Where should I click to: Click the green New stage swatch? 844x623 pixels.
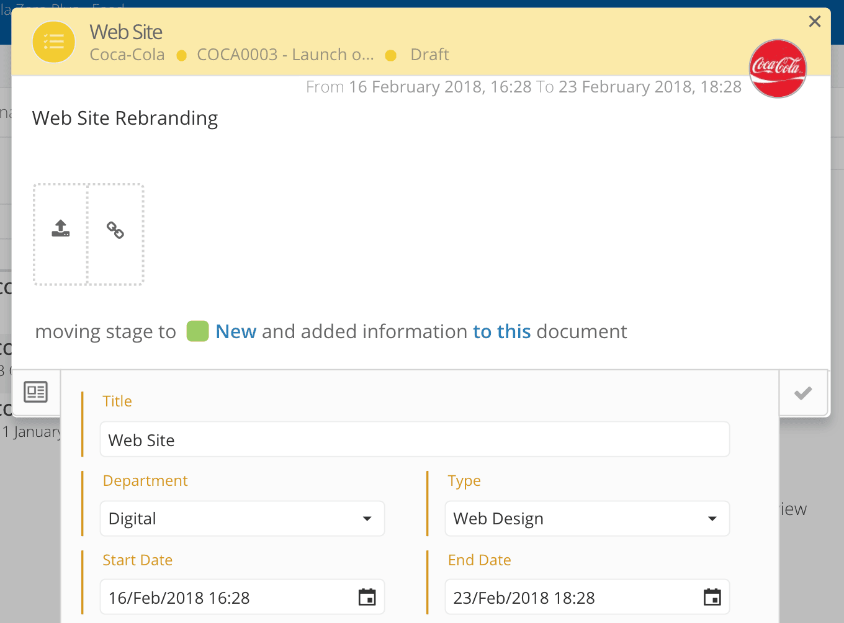pyautogui.click(x=198, y=331)
